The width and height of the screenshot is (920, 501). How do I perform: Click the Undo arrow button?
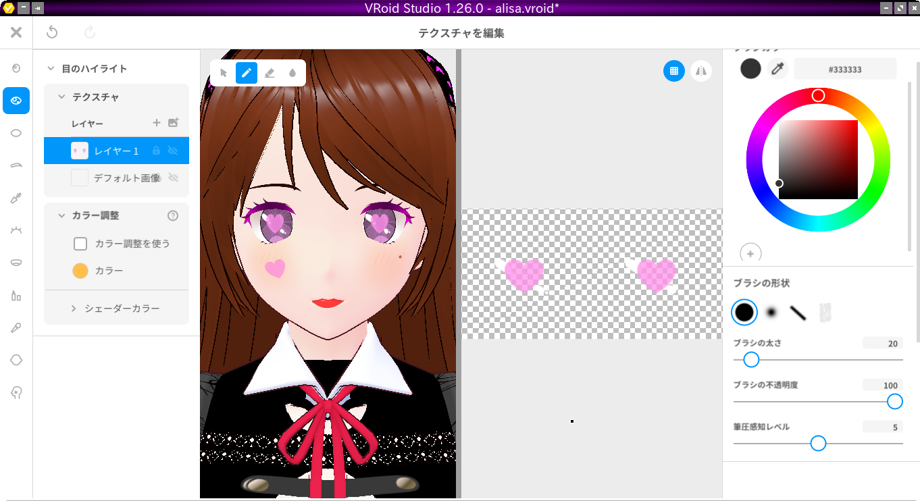coord(52,32)
